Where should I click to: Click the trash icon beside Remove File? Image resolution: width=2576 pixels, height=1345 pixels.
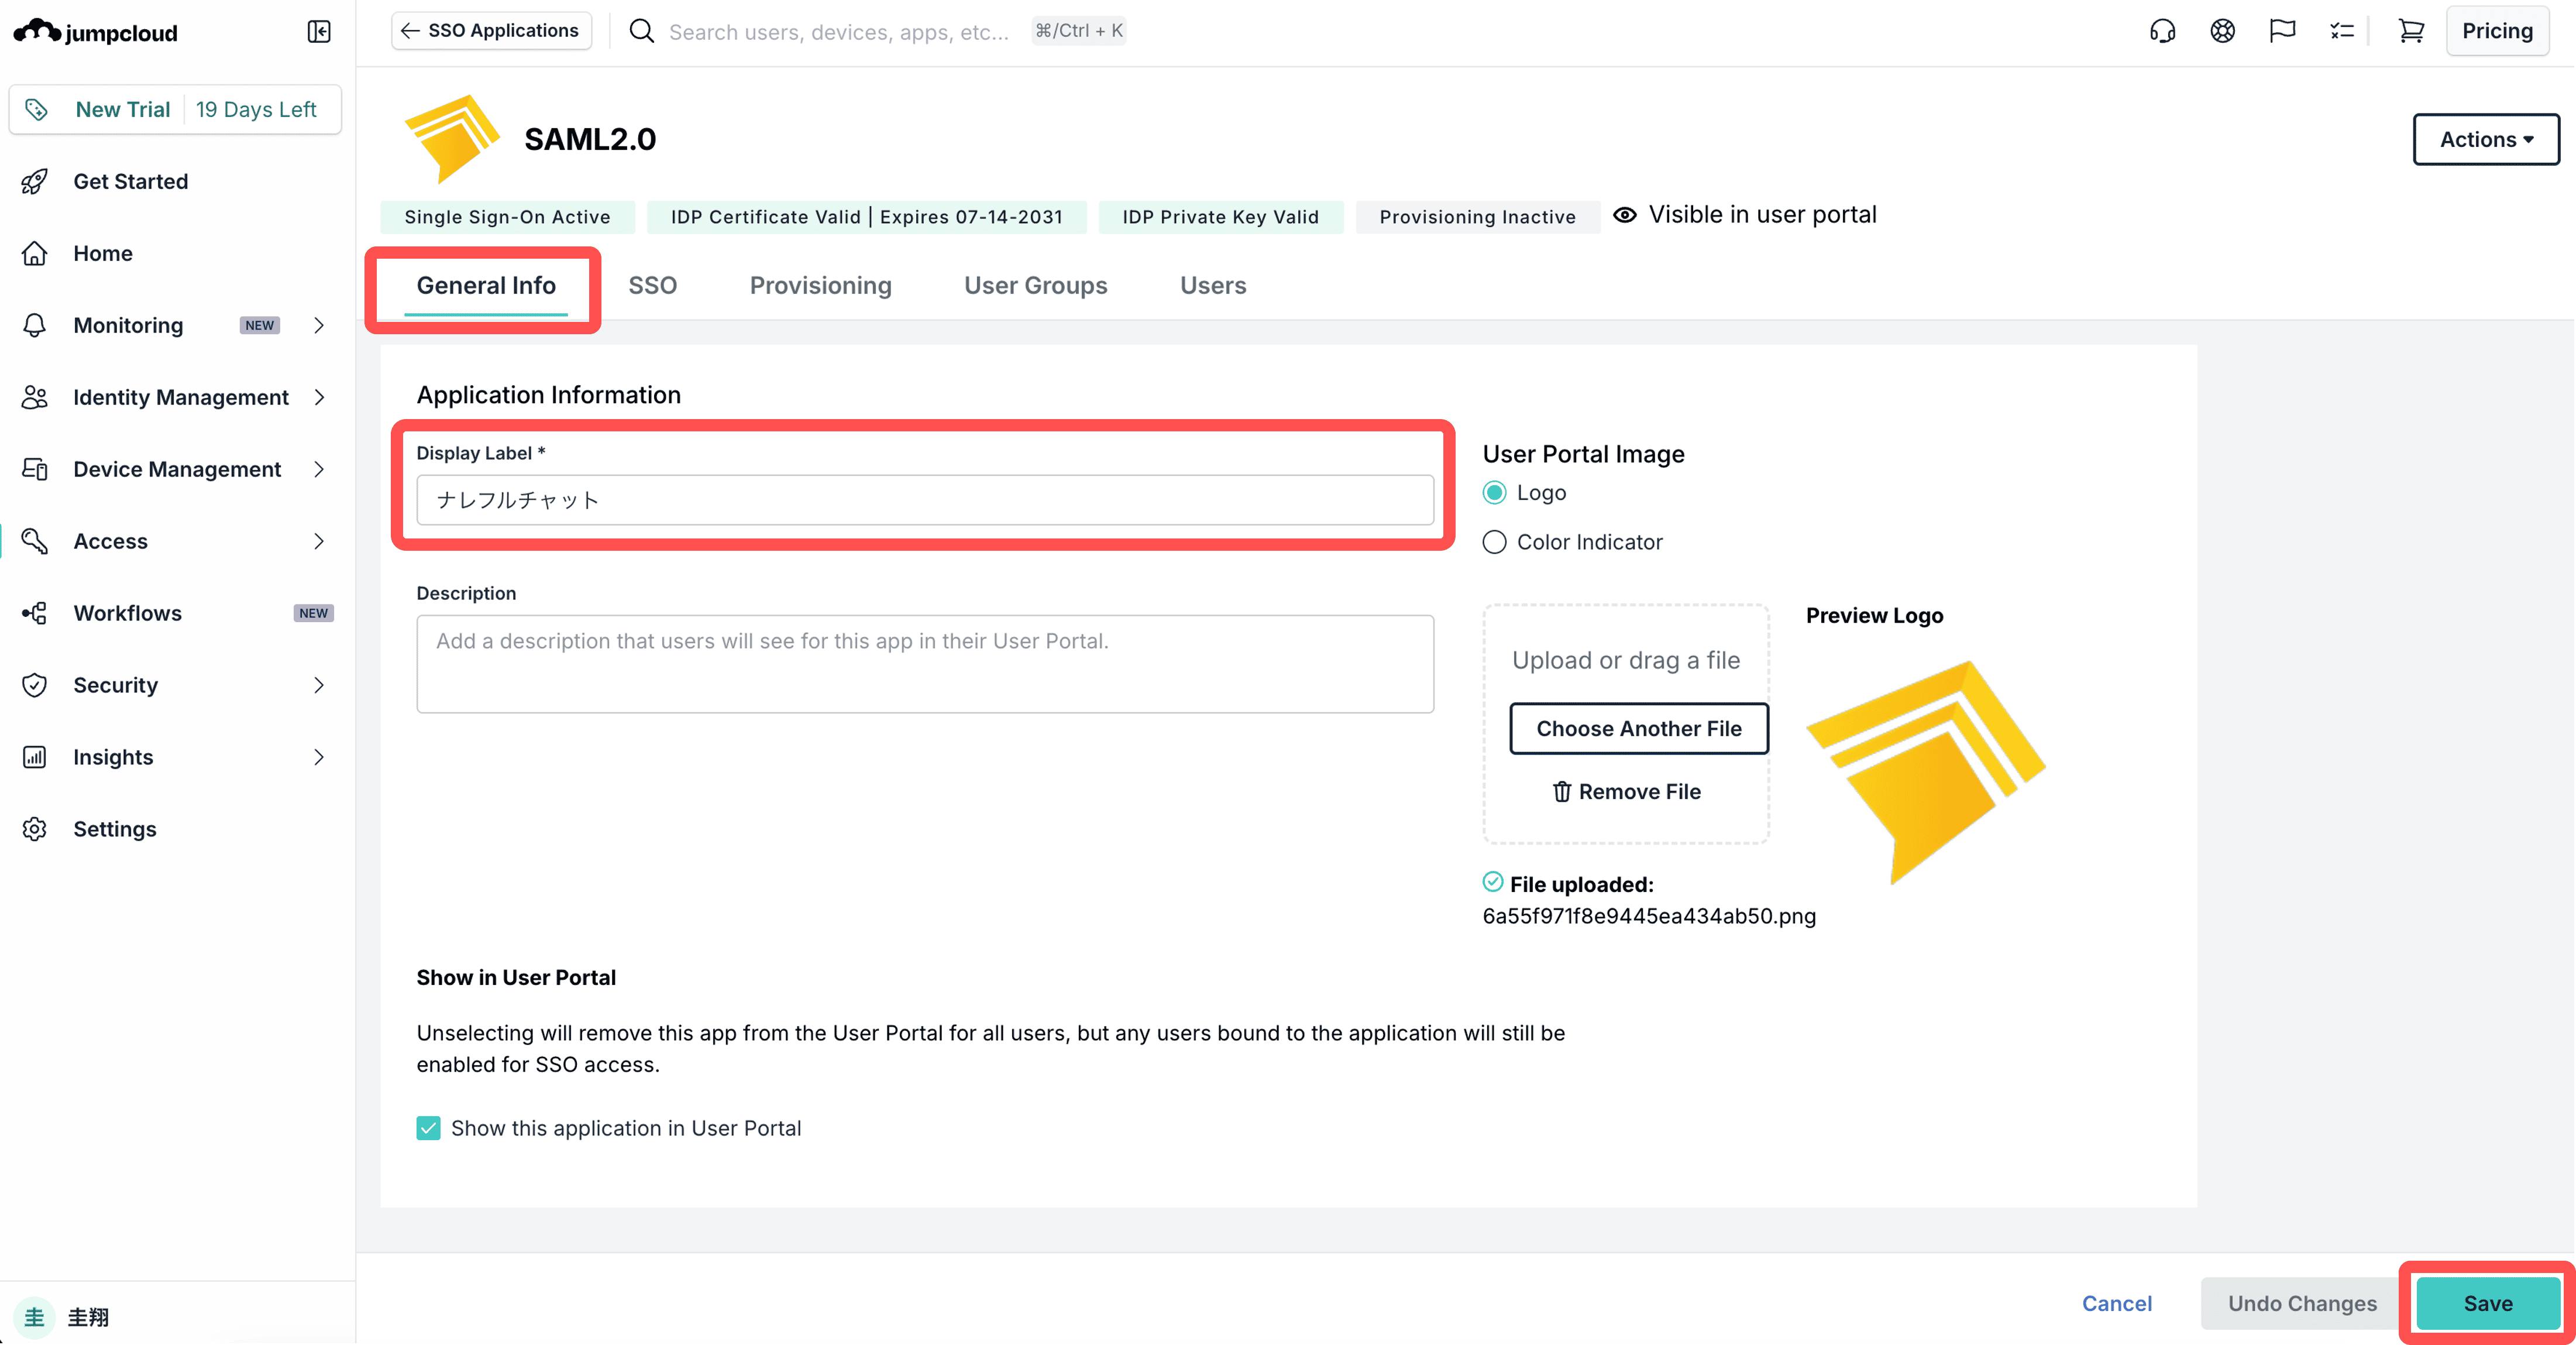coord(1562,791)
